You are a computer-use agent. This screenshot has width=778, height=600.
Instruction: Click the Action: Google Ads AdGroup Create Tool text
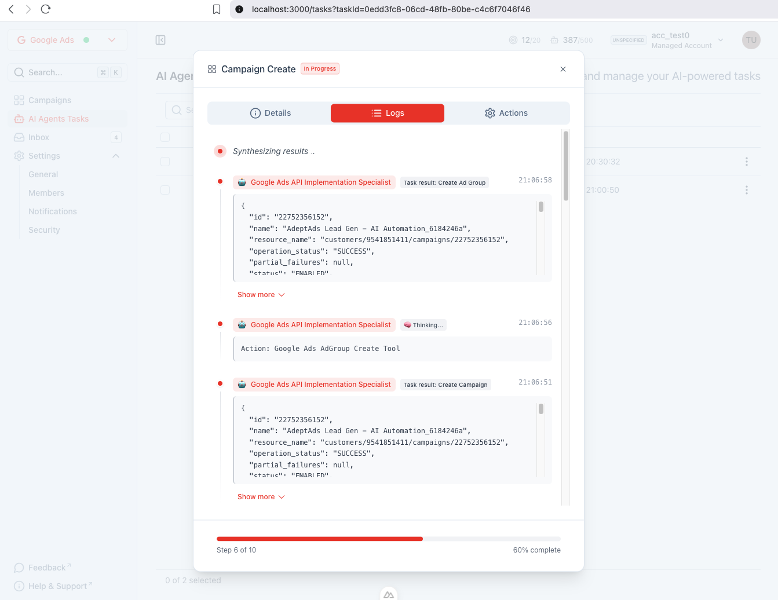coord(320,349)
